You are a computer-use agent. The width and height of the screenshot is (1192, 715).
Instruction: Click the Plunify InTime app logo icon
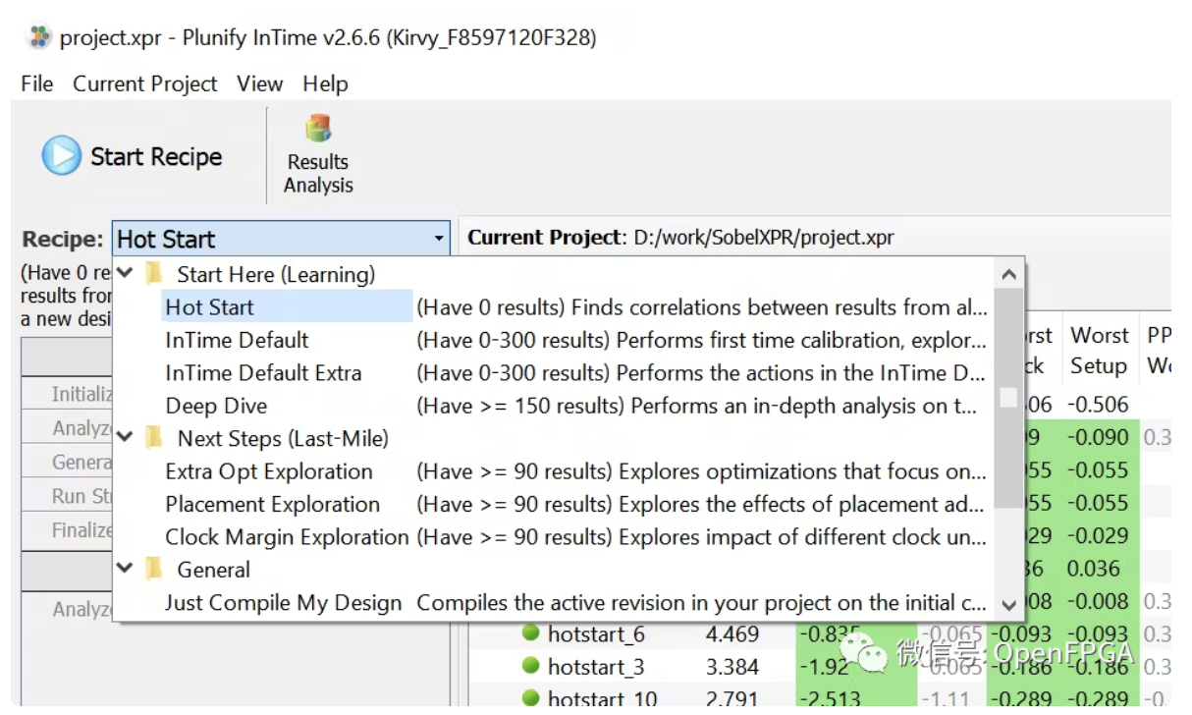39,37
